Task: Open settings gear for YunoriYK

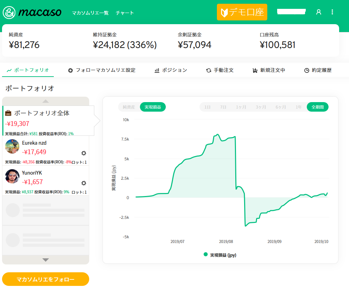Action: (84, 183)
